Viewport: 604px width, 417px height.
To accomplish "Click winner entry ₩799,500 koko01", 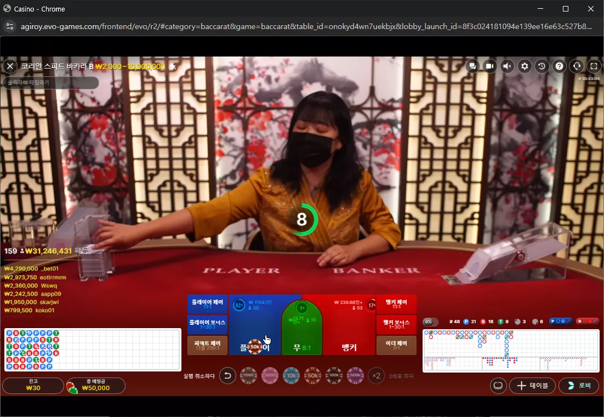I will pos(29,310).
